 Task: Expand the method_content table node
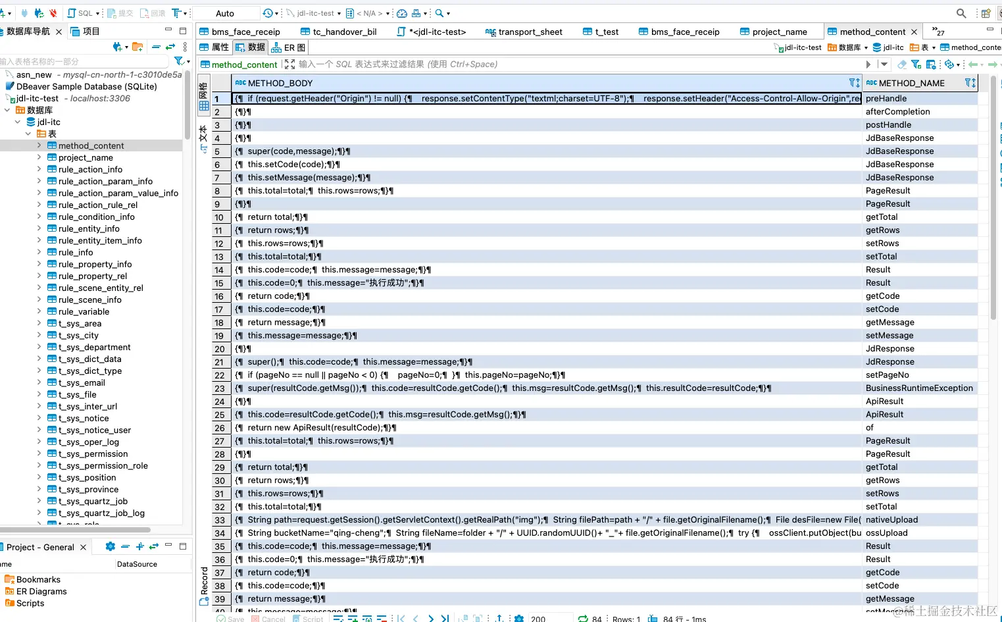[39, 145]
